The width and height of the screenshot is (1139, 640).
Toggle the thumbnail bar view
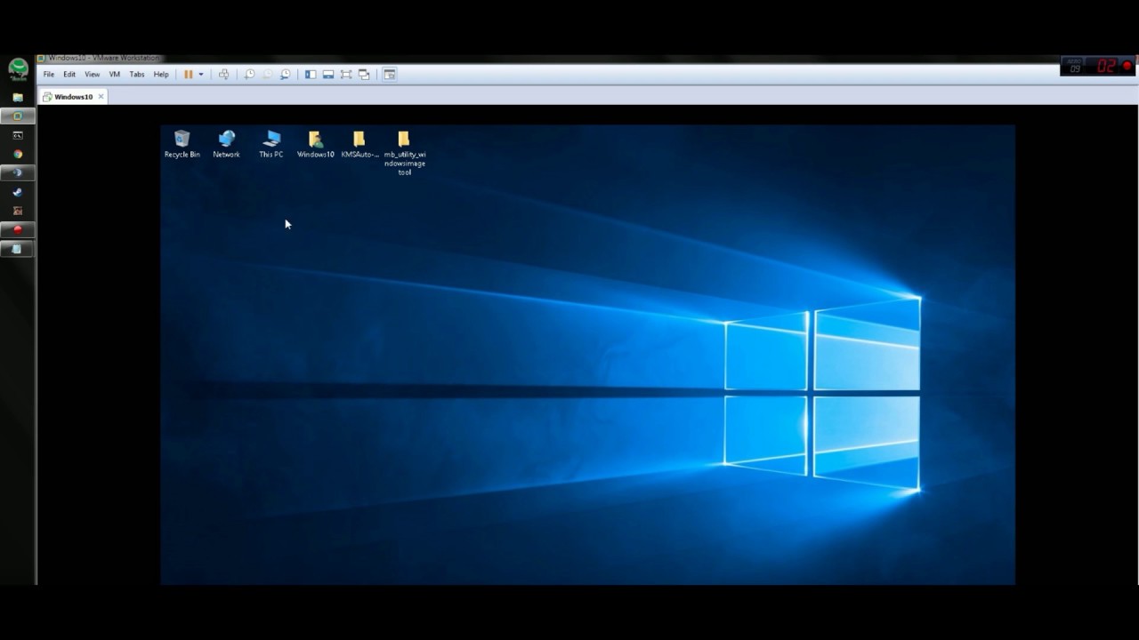pos(328,75)
